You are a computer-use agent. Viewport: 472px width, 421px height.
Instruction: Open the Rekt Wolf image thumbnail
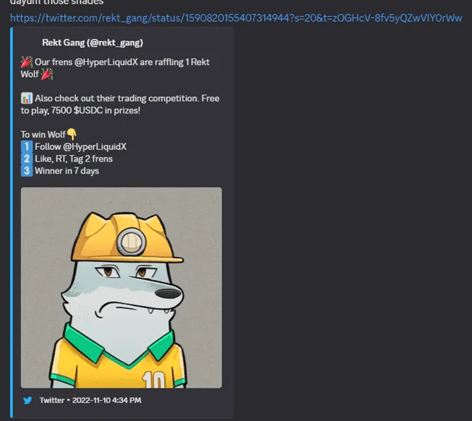[121, 288]
